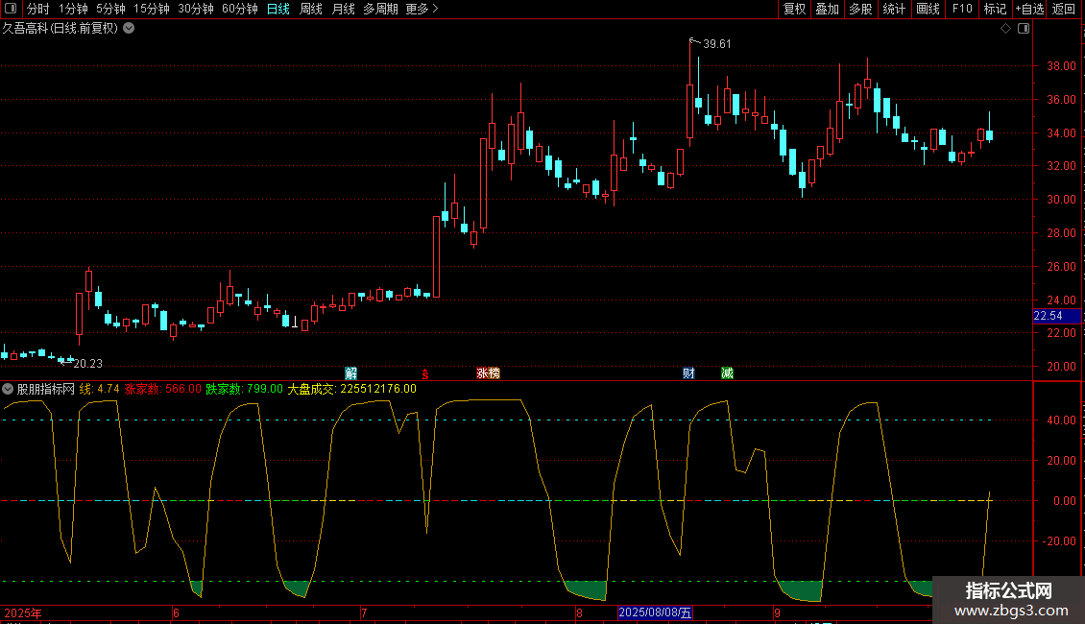Click the 涨榜 marker on chart
Image resolution: width=1085 pixels, height=624 pixels.
(488, 373)
